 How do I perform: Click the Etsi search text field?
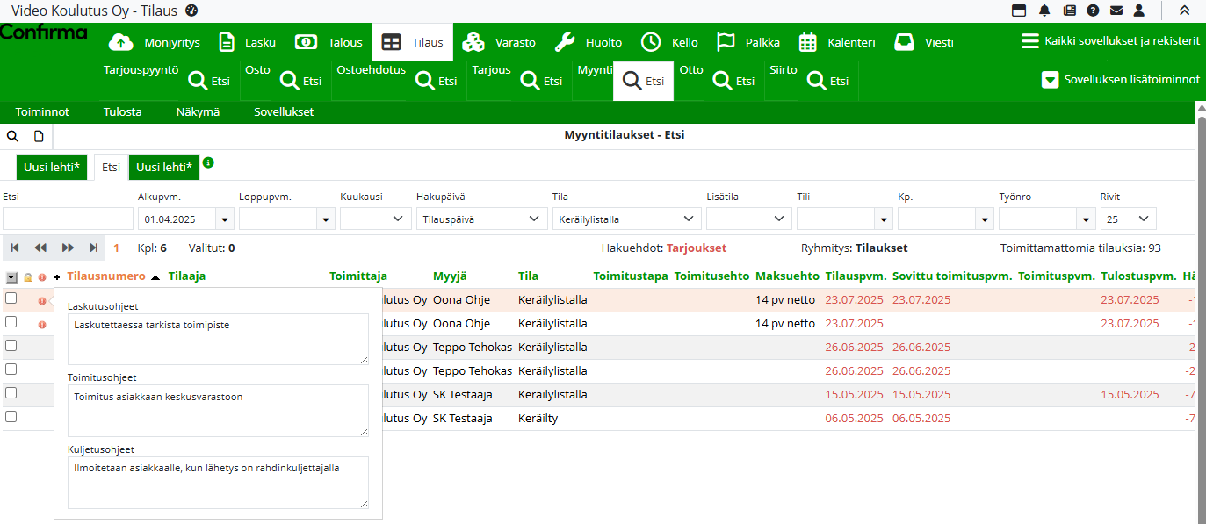pyautogui.click(x=68, y=219)
